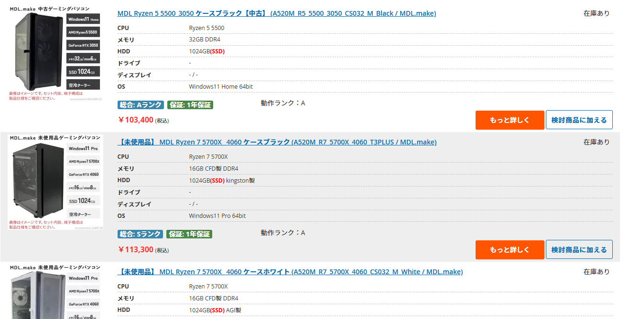Click the AMD Ryzen 7 5700X badge in second image

coord(84,162)
